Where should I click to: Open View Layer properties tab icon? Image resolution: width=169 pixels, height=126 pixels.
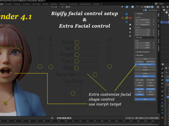click(x=162, y=80)
